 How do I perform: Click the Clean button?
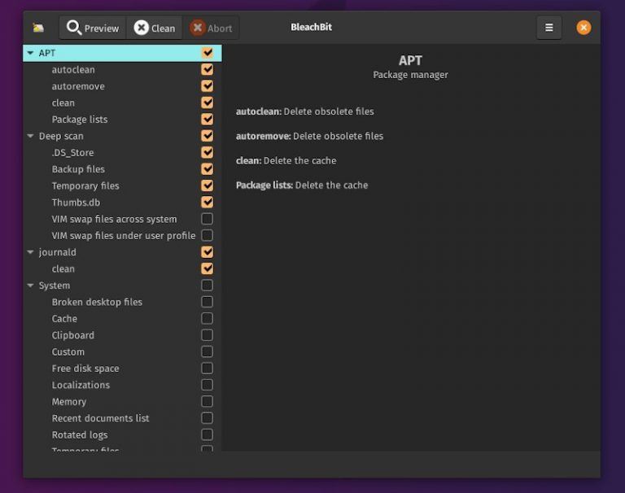pyautogui.click(x=155, y=28)
